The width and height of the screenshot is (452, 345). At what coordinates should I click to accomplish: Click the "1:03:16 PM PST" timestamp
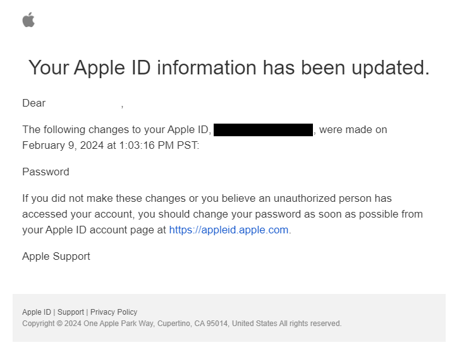coord(159,145)
